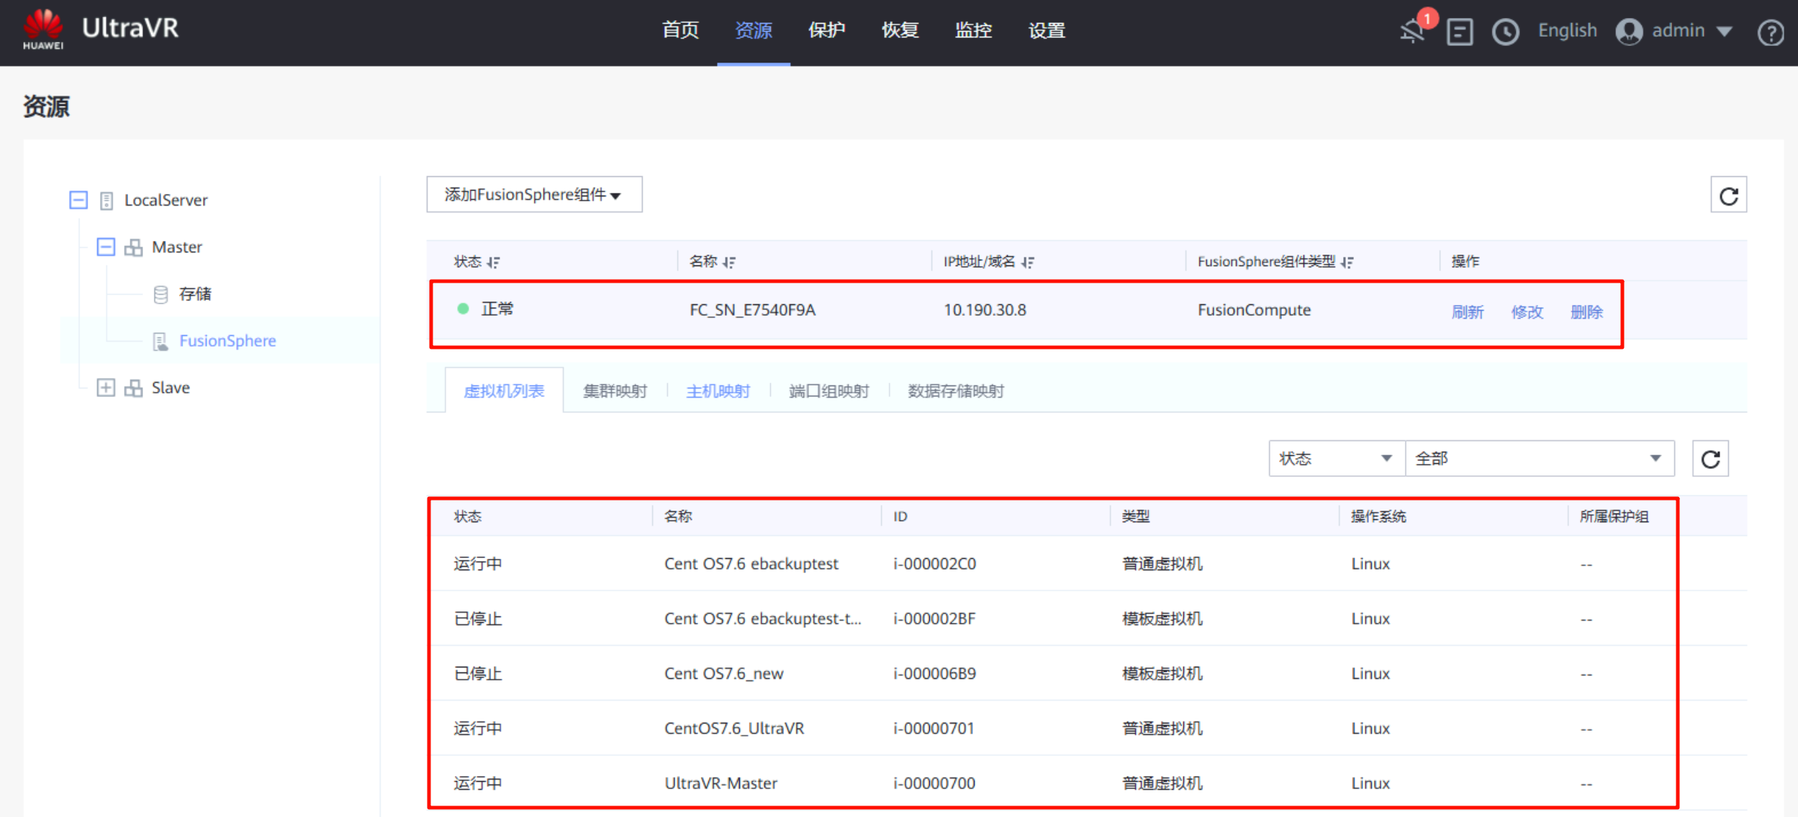Collapse the LocalServer tree node
Image resolution: width=1798 pixels, height=817 pixels.
point(78,200)
